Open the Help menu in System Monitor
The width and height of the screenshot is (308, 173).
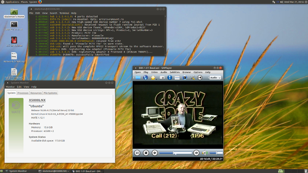tap(34, 87)
